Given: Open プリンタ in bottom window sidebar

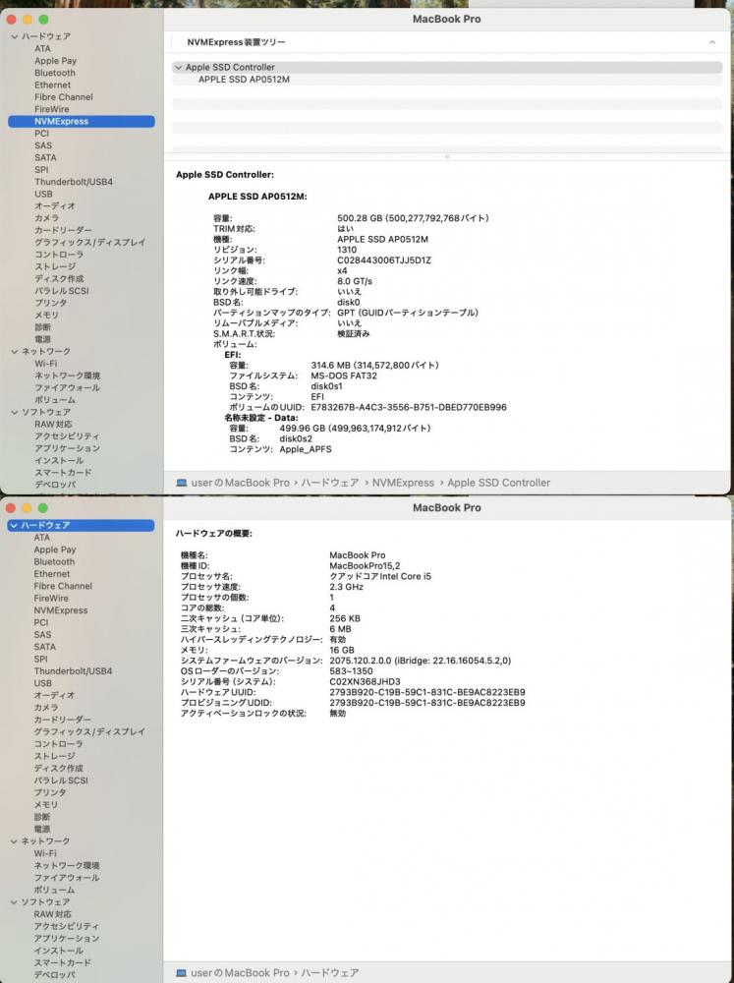Looking at the screenshot, I should click(50, 792).
